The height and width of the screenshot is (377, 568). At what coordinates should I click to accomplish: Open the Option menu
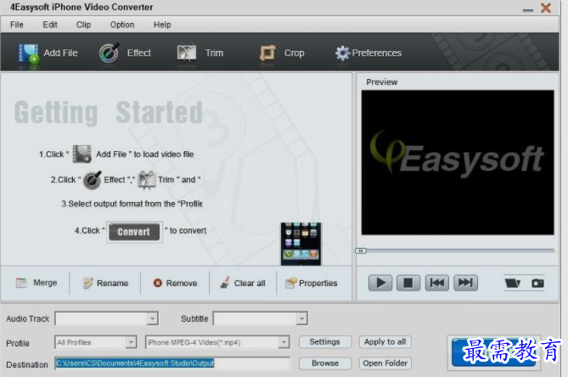coord(122,25)
